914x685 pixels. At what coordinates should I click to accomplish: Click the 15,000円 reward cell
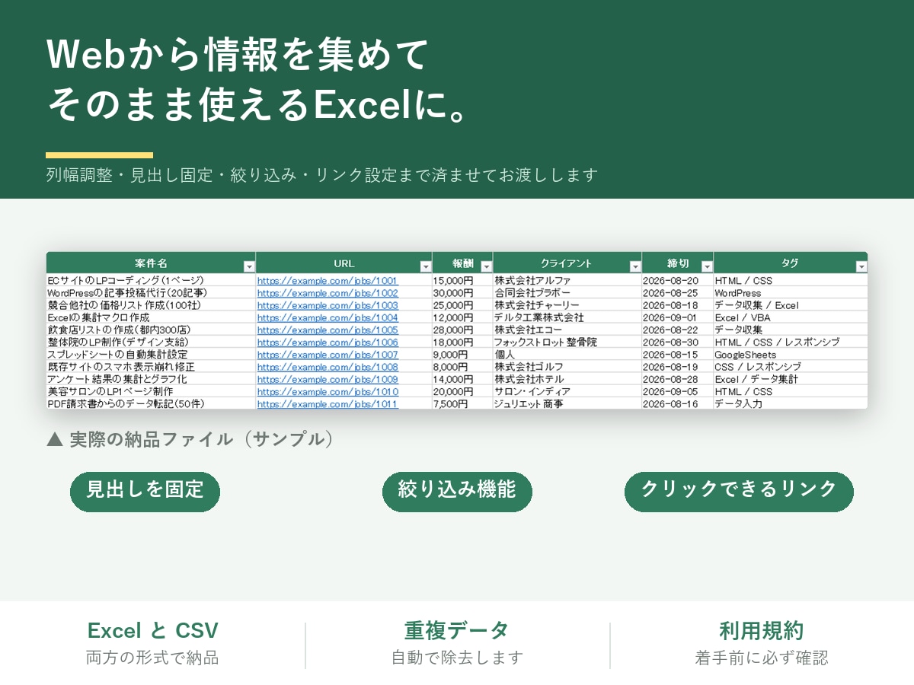[462, 280]
